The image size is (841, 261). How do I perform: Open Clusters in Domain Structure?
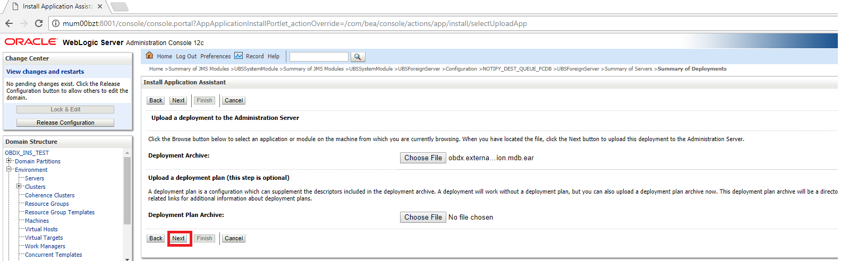pos(35,187)
